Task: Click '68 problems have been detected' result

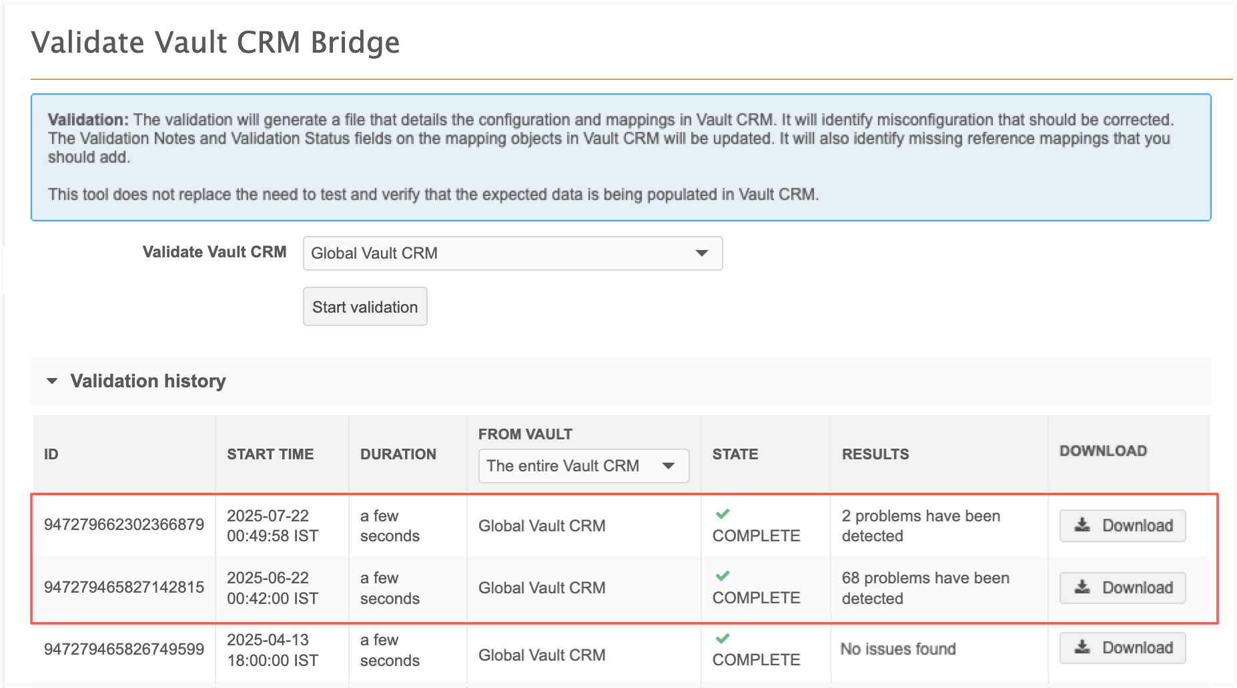Action: point(925,588)
